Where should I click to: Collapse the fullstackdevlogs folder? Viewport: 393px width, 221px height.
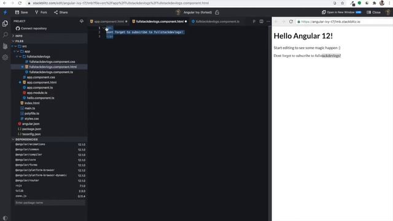pyautogui.click(x=20, y=56)
